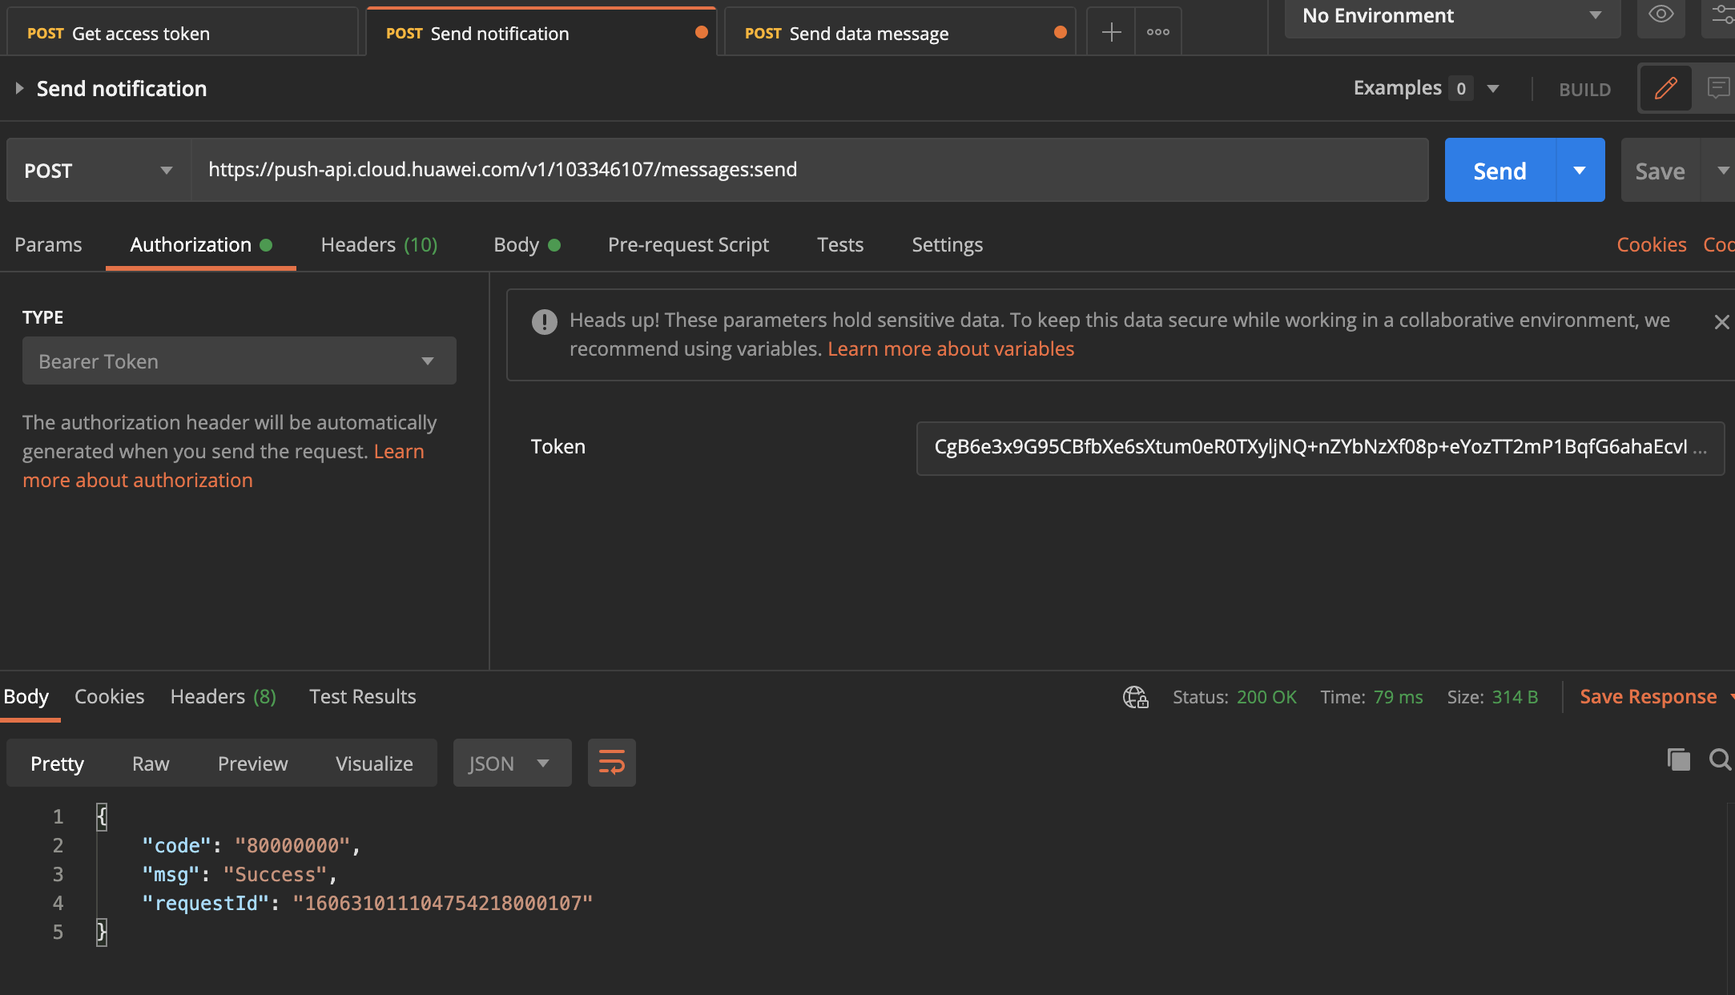1735x995 pixels.
Task: Select the Send notification request tab
Action: click(541, 33)
